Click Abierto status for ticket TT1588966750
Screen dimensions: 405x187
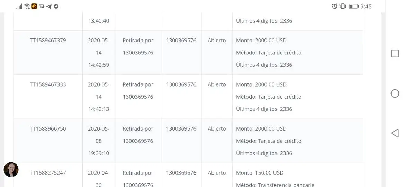(217, 129)
